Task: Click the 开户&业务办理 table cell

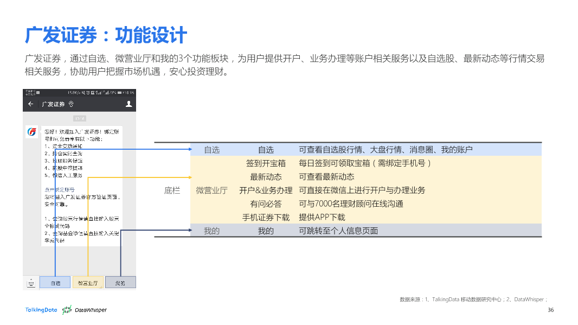Action: click(266, 190)
